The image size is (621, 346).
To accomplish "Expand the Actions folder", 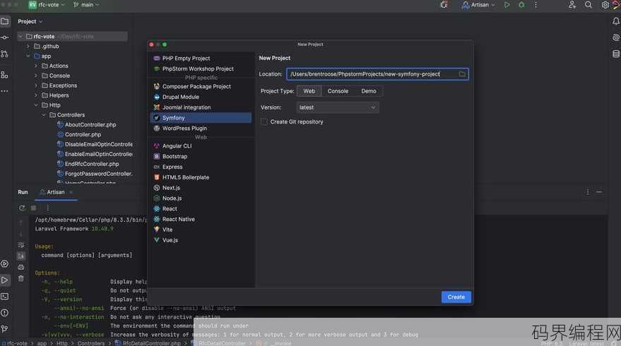I will [36, 66].
